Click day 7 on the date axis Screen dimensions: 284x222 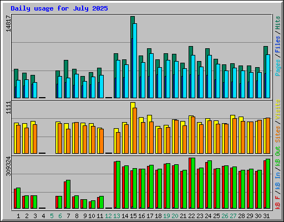[68, 216]
